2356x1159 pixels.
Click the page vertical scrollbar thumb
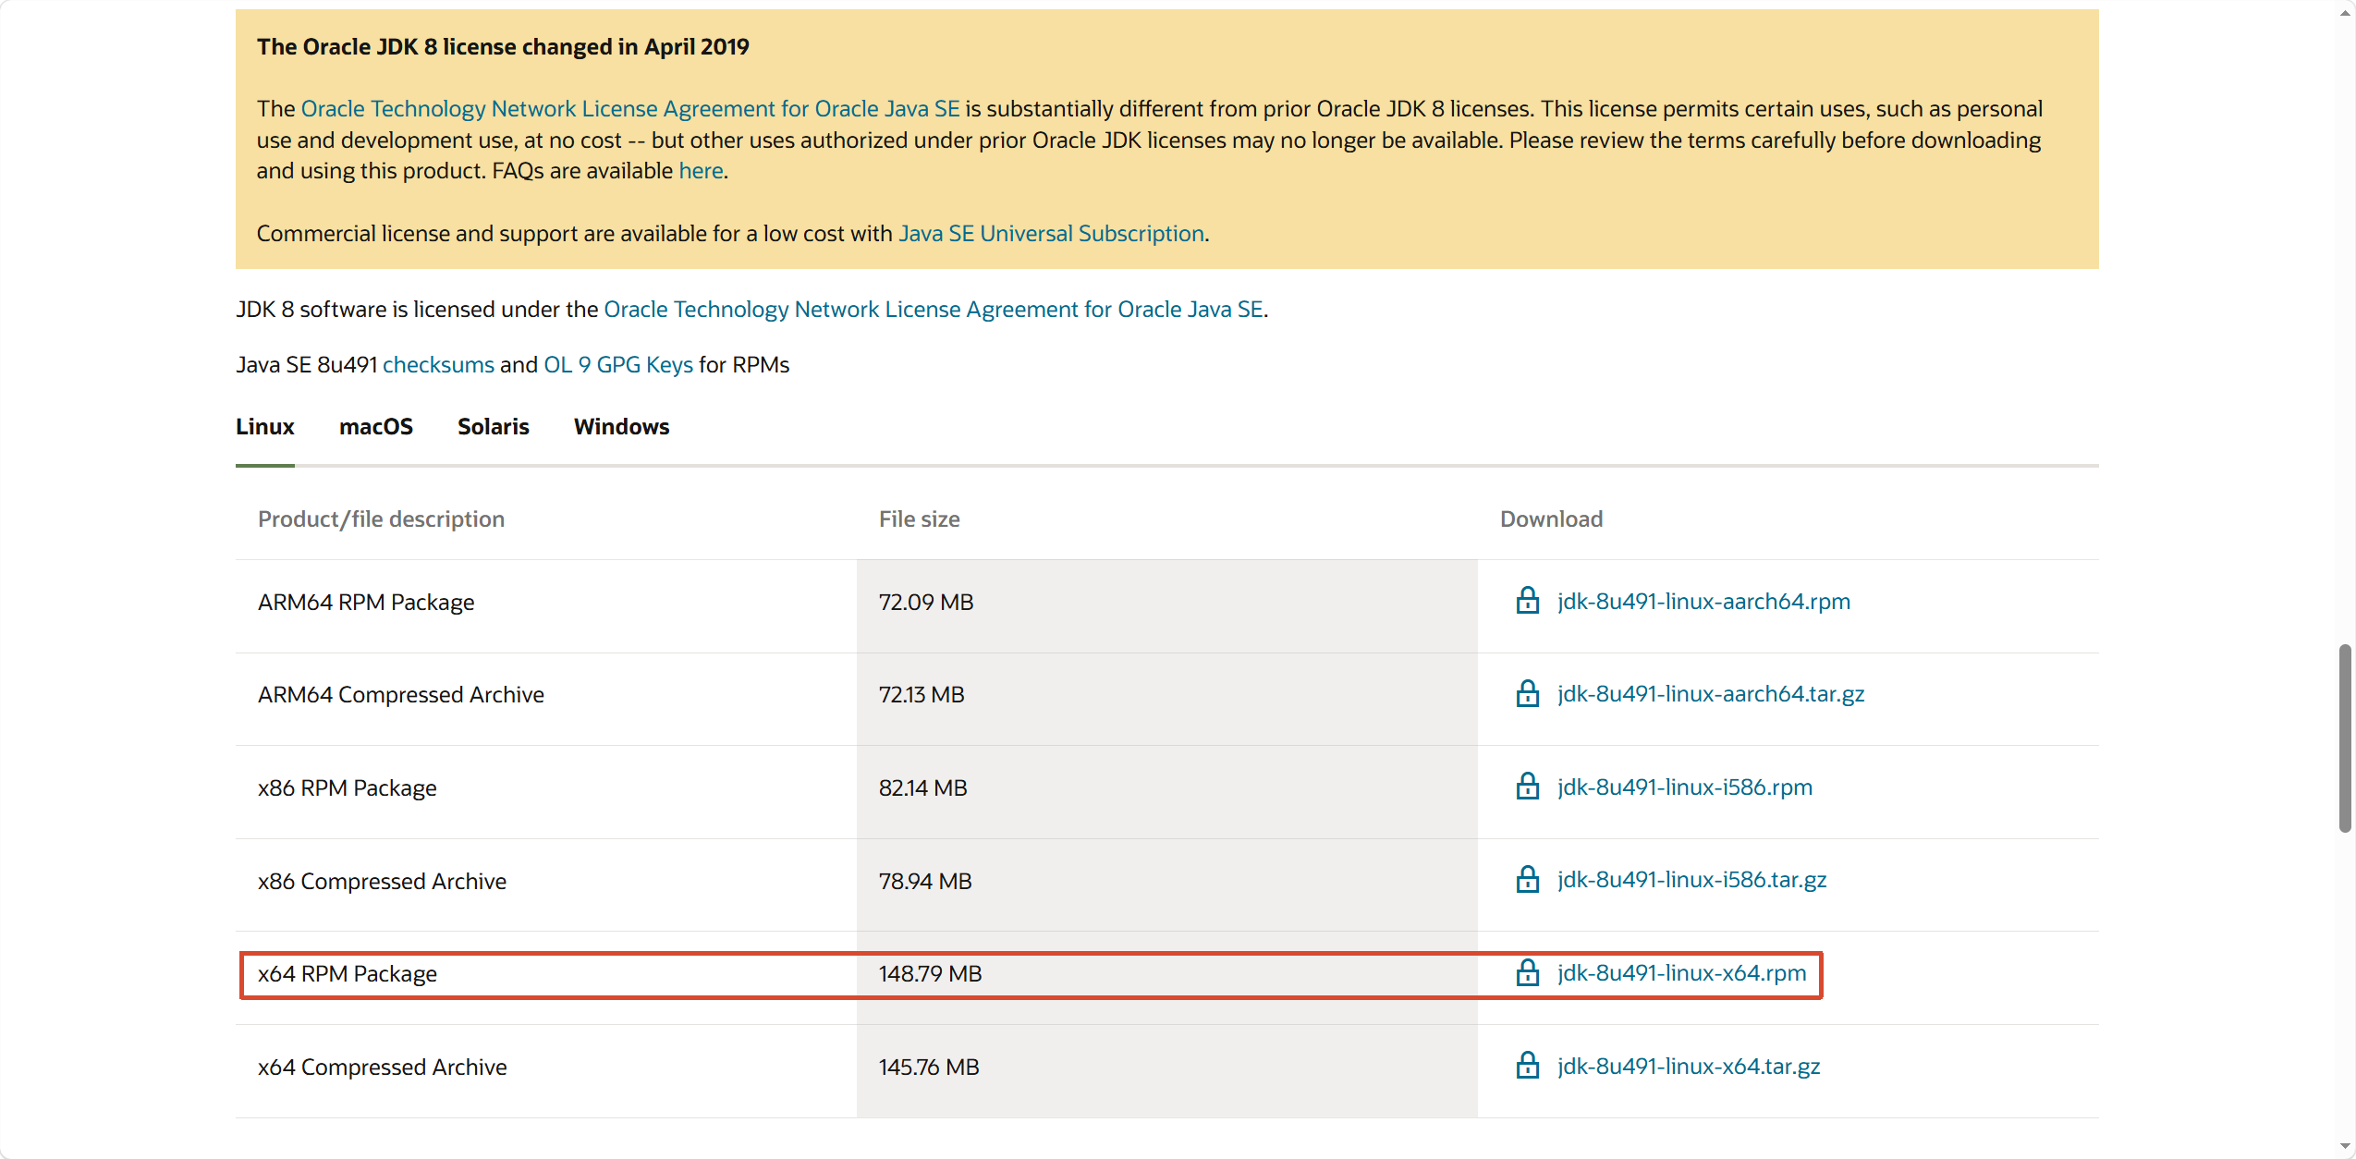click(x=2345, y=738)
